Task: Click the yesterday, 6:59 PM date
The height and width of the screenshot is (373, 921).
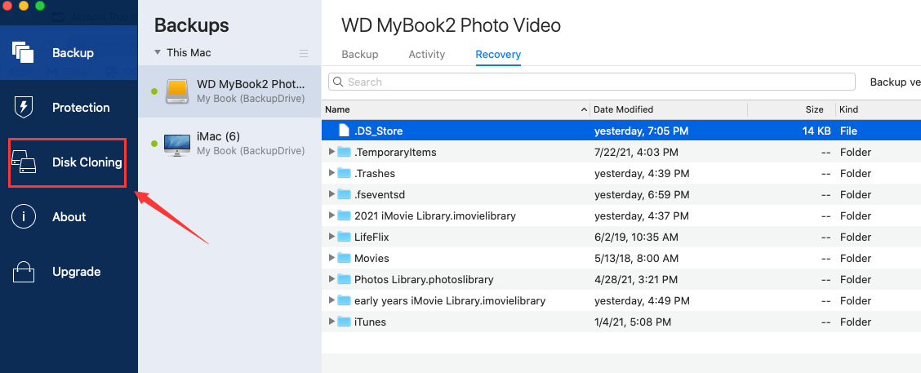Action: [642, 195]
